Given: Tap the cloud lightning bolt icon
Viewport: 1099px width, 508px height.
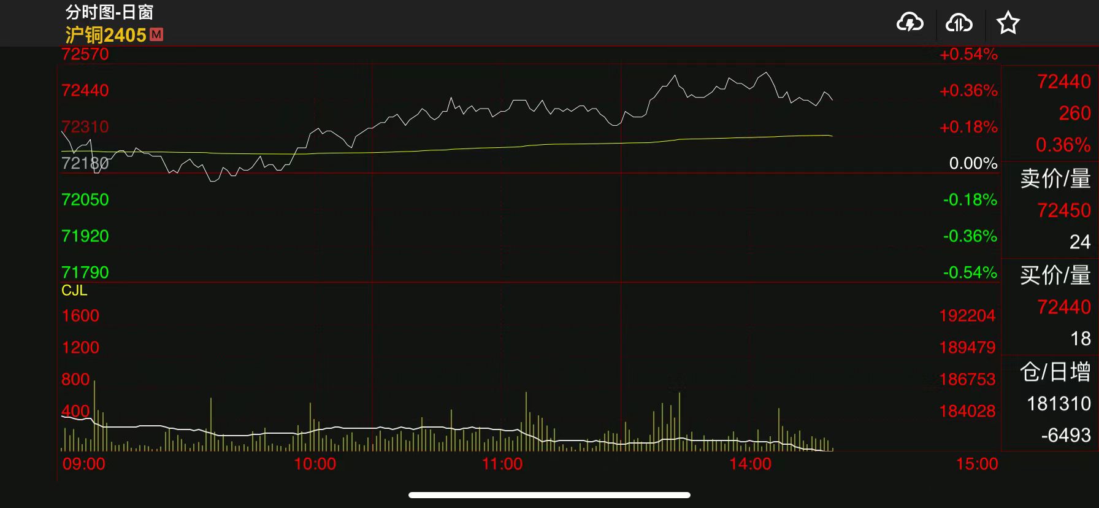Looking at the screenshot, I should pos(909,23).
